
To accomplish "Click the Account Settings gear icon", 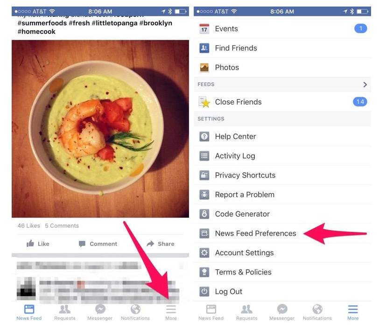I will click(204, 253).
